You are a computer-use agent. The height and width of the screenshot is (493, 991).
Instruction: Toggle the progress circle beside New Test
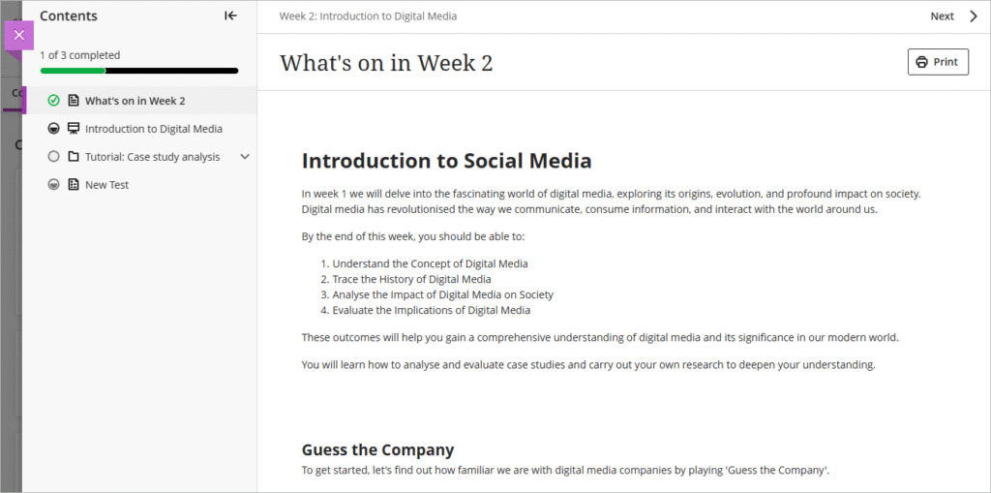[54, 185]
